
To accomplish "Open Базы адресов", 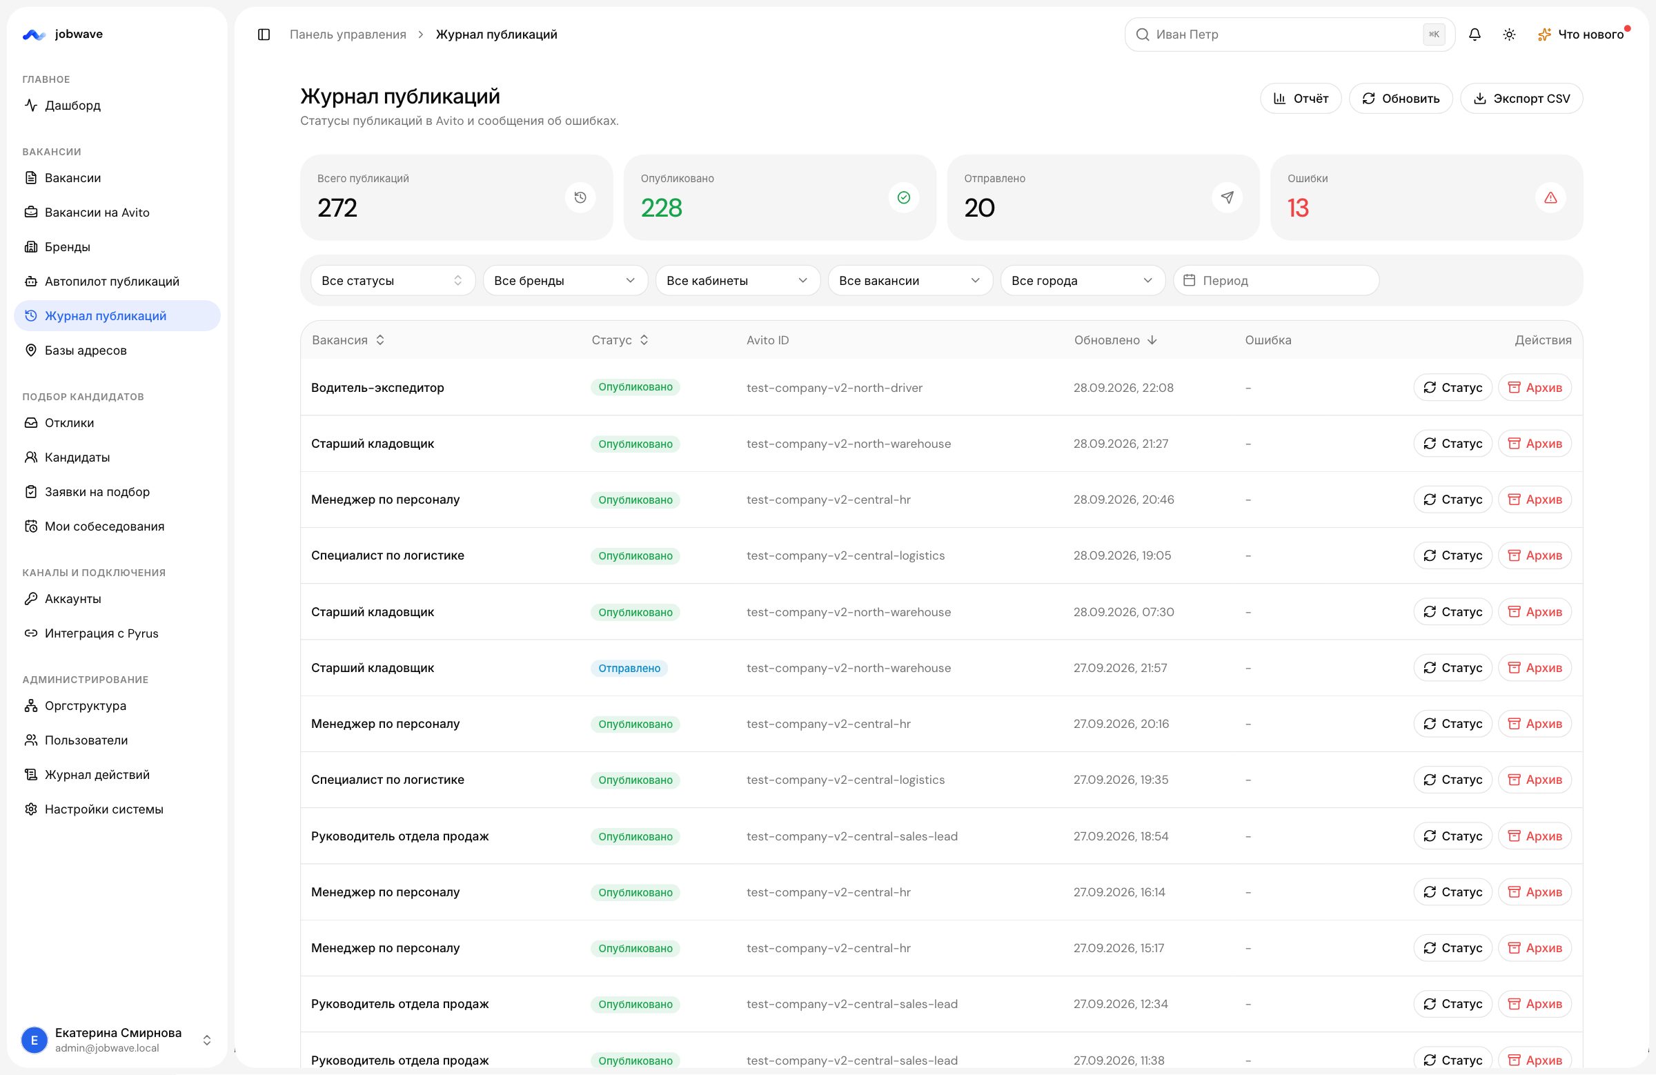I will click(x=117, y=350).
